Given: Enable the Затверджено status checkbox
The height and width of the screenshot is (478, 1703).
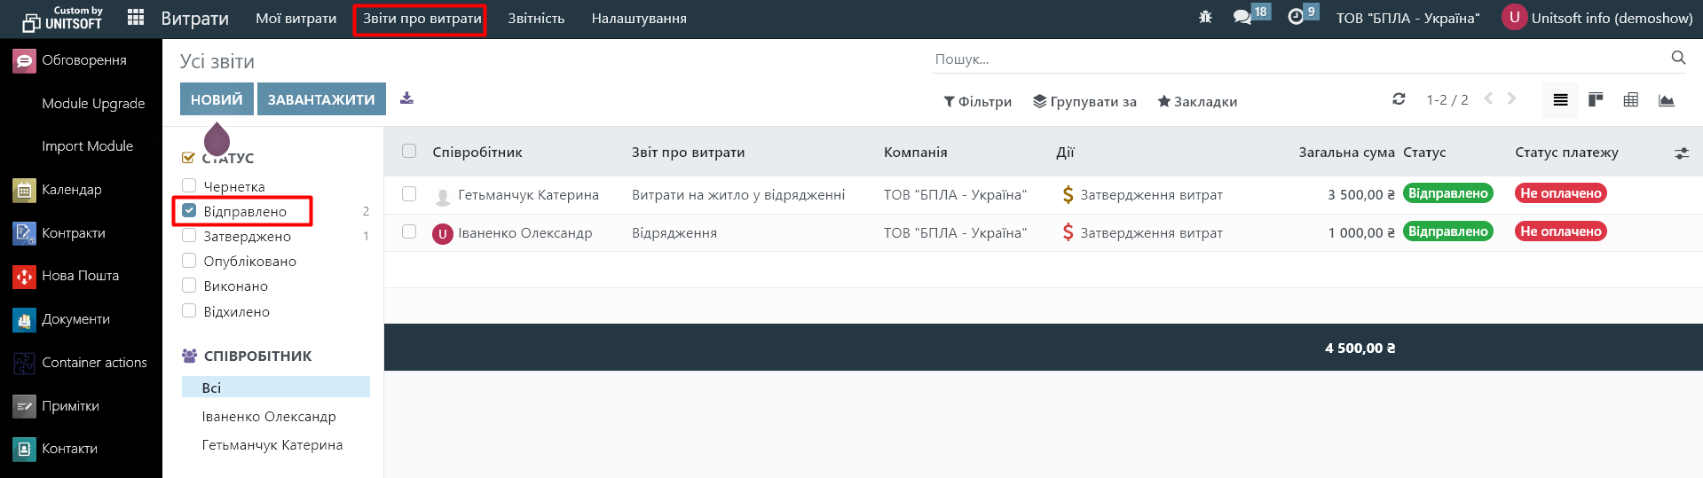Looking at the screenshot, I should coord(189,236).
